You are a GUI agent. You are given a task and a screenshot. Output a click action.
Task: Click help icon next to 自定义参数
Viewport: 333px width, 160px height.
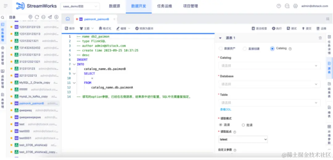(x=235, y=150)
